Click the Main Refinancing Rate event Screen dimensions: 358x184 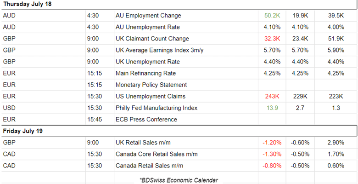pyautogui.click(x=145, y=73)
